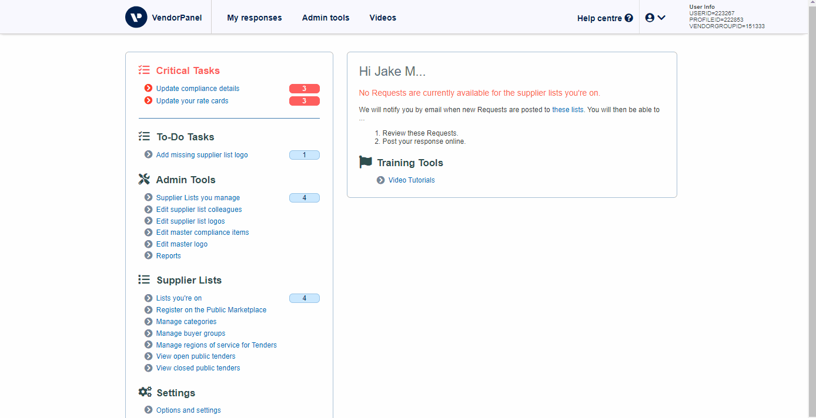Click arrow icon beside Add missing supplier list logo

click(148, 155)
